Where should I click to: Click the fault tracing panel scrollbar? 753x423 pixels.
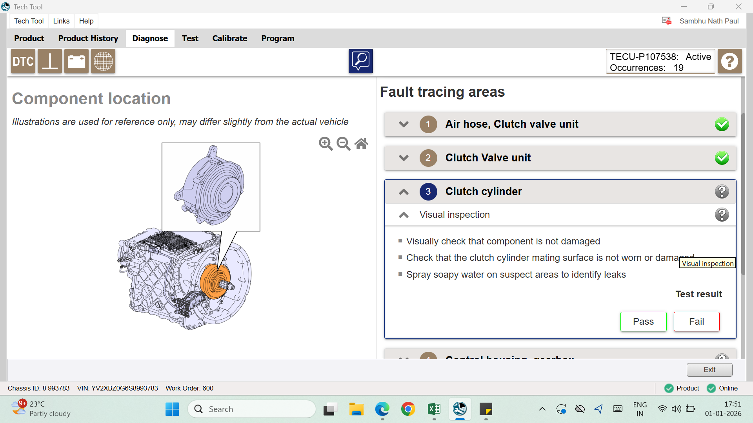743,194
